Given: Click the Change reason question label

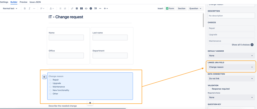Looking at the screenshot, I should [56, 76].
